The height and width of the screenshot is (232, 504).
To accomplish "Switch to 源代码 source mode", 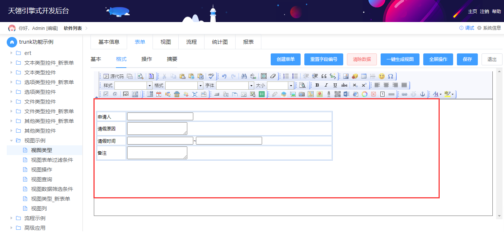I will (113, 76).
